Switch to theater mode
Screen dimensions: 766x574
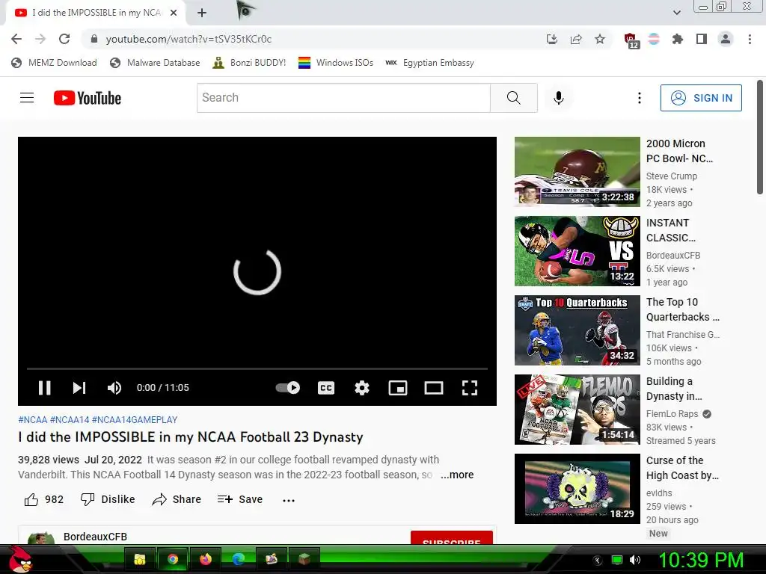(x=434, y=388)
